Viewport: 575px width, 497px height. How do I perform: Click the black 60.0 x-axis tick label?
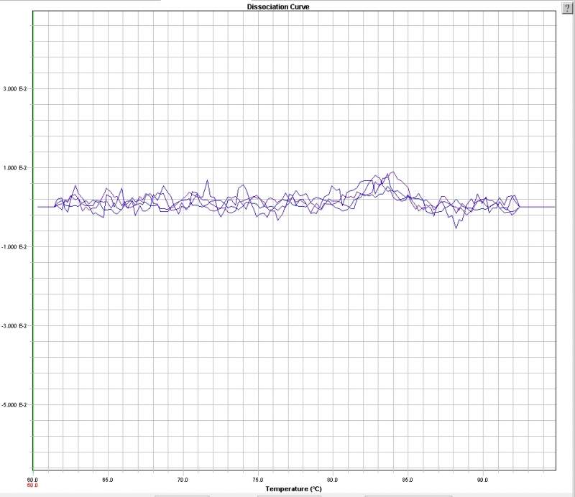pos(32,480)
